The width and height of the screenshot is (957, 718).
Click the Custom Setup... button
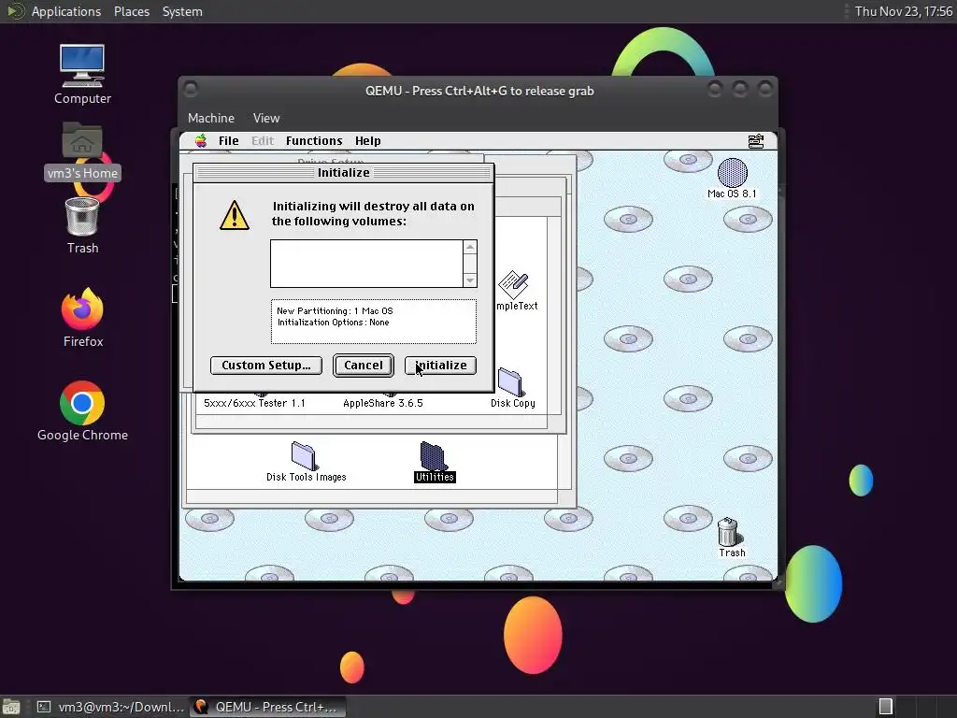[x=266, y=366]
